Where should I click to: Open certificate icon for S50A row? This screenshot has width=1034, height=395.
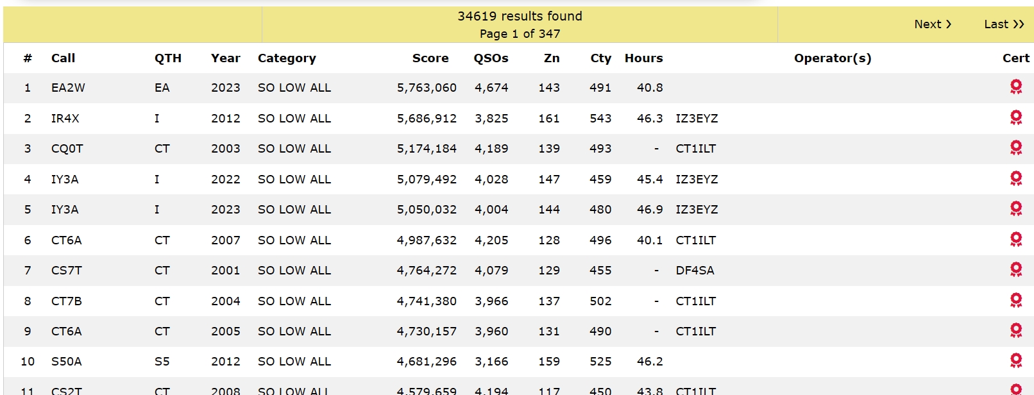pos(1016,360)
